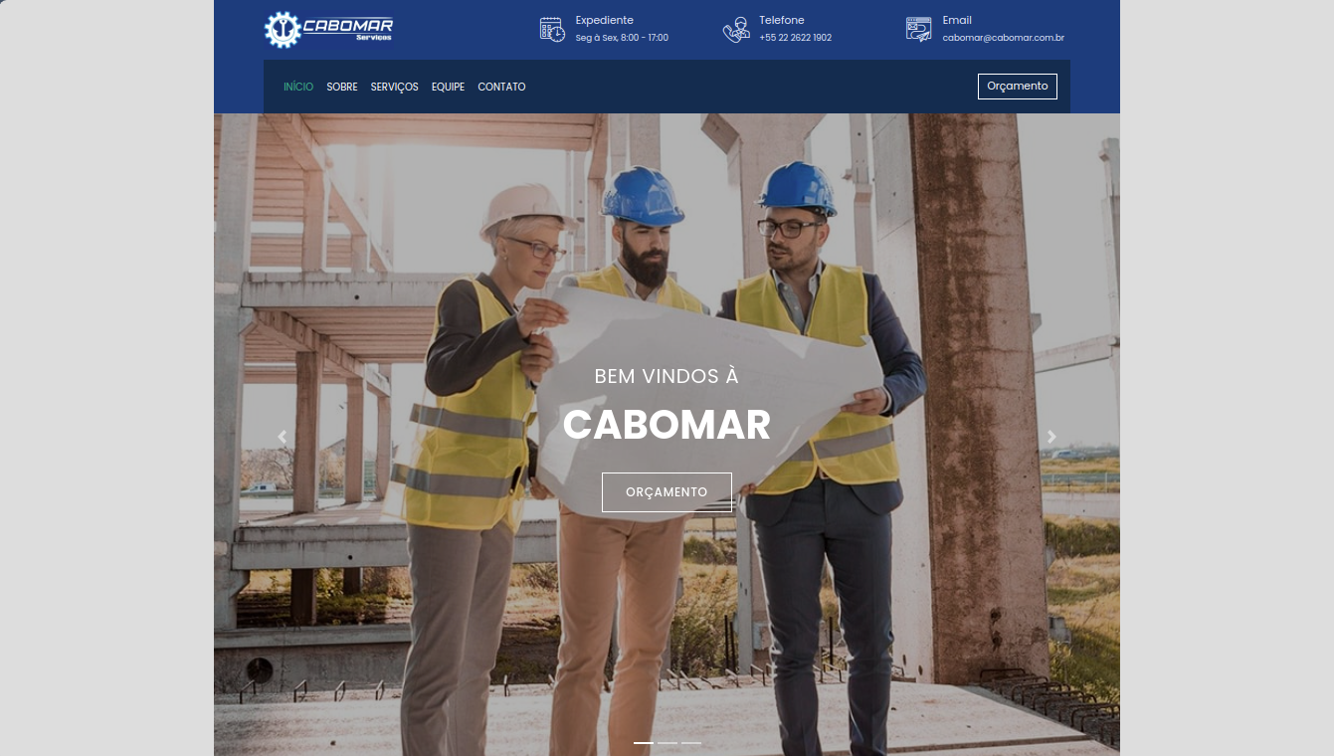Click the Cabomar gear logo

[281, 28]
